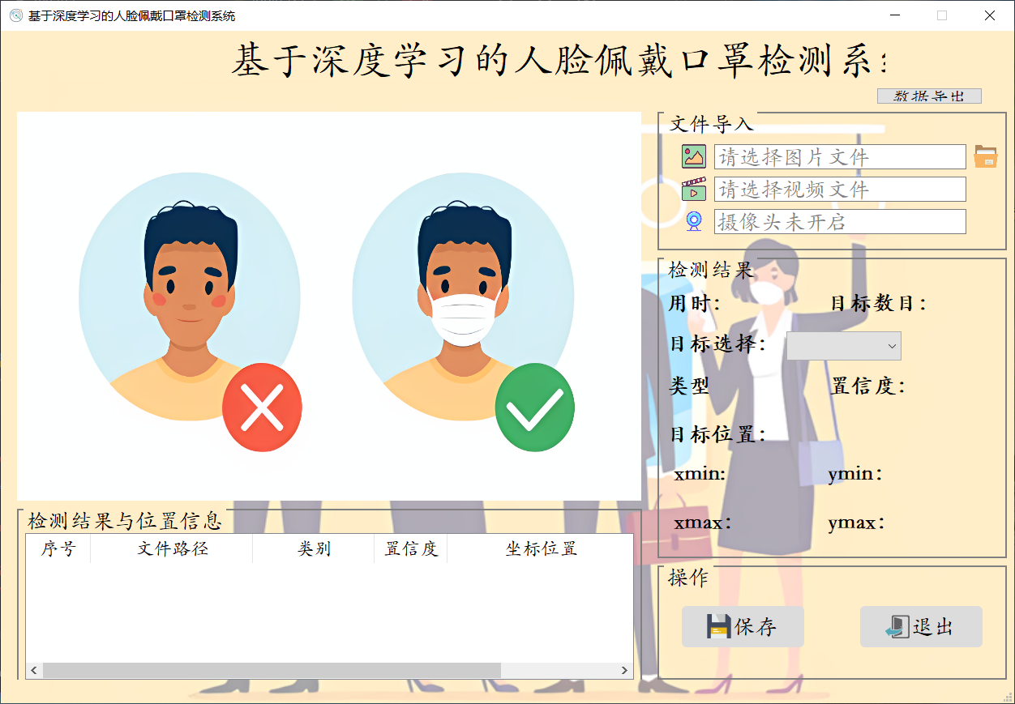This screenshot has height=704, width=1015.
Task: Click the video file clapperboard icon
Action: [x=694, y=189]
